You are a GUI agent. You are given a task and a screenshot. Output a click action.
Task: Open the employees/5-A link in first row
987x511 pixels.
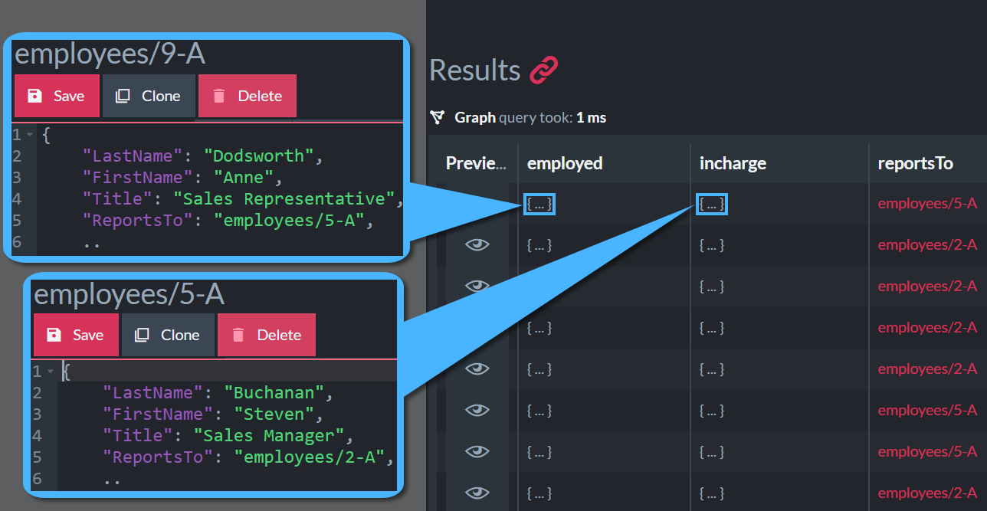click(927, 204)
